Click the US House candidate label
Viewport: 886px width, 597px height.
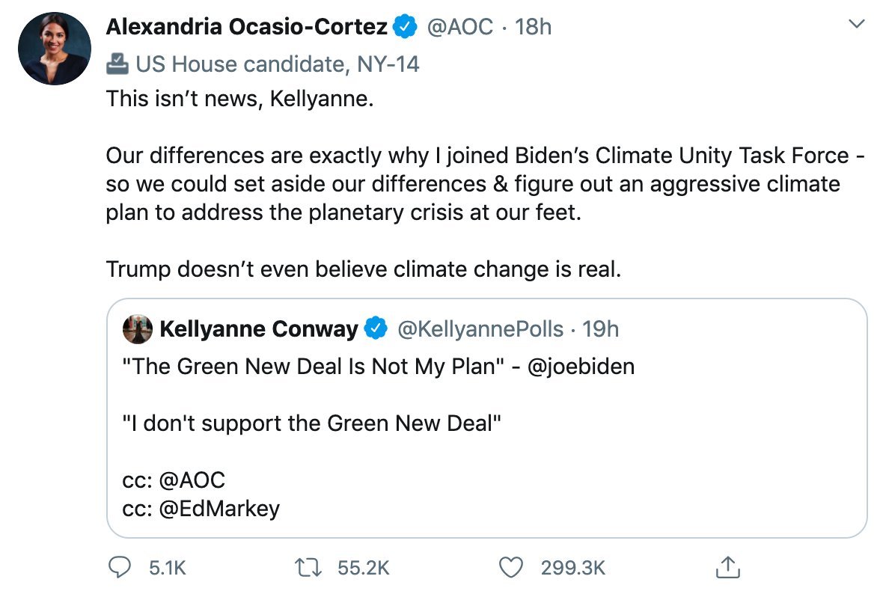pos(277,64)
